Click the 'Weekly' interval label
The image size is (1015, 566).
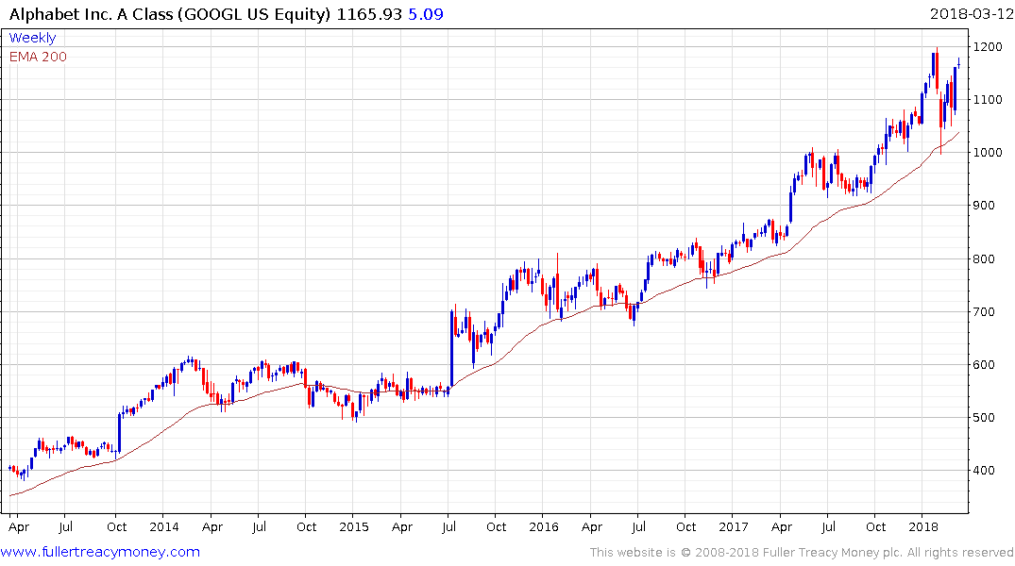click(32, 38)
